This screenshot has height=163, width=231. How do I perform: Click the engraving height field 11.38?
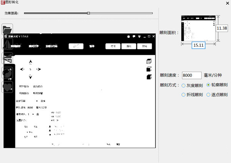click(221, 28)
